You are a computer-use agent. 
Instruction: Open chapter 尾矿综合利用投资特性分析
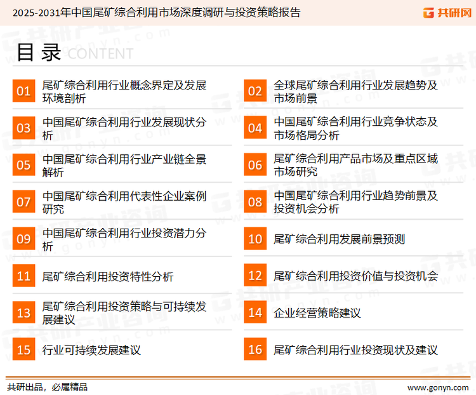tap(108, 276)
